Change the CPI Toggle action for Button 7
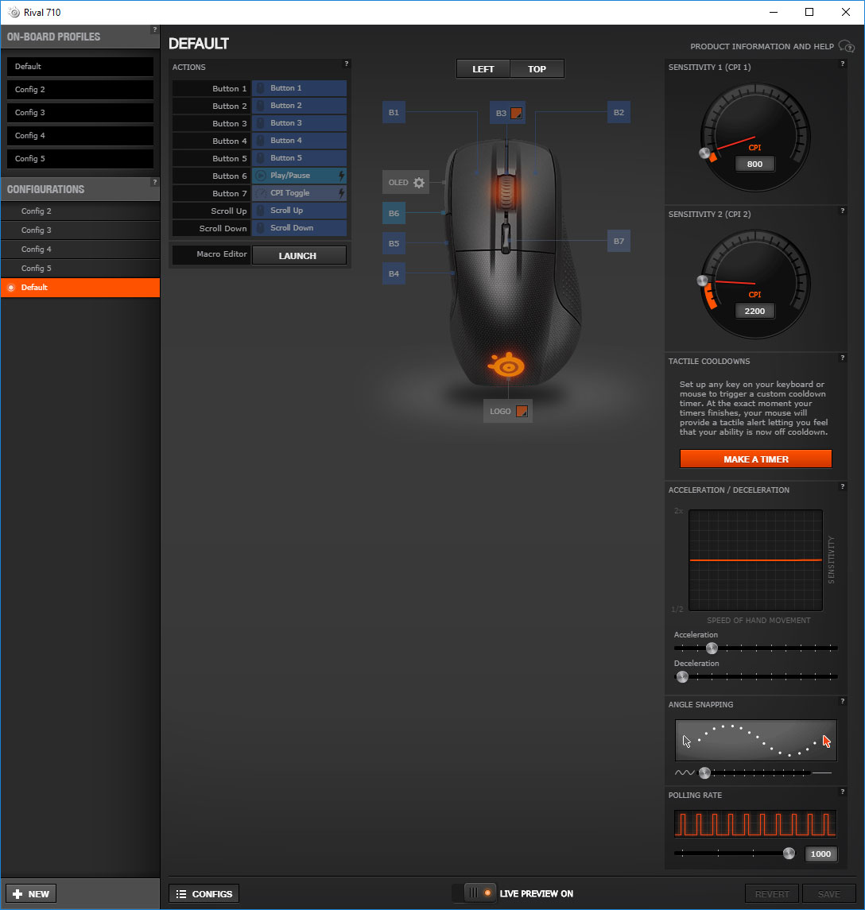This screenshot has height=910, width=865. [300, 192]
